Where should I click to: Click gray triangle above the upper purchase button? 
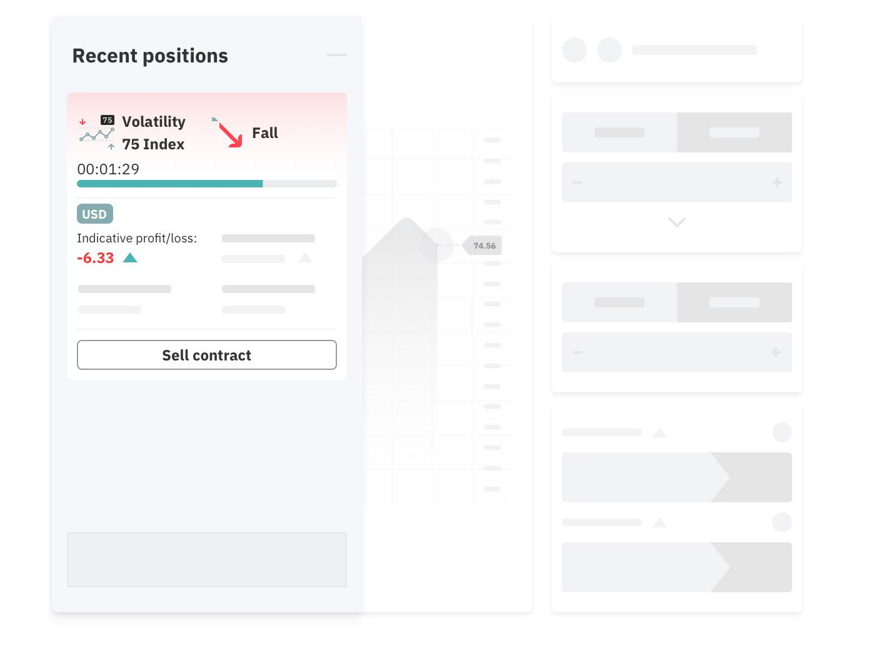[659, 432]
